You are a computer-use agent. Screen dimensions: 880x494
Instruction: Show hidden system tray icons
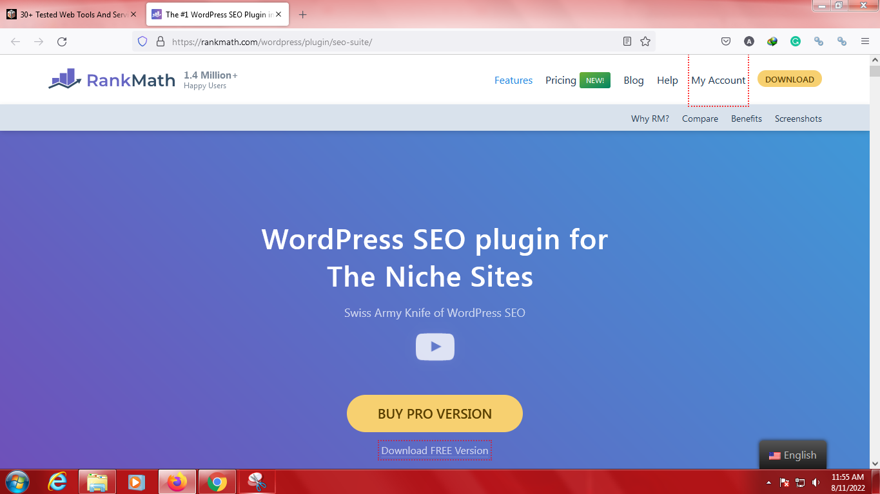[x=768, y=482]
